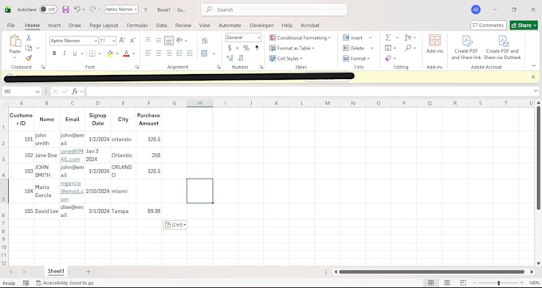The width and height of the screenshot is (542, 288).
Task: Close the yellow notification bar
Action: point(533,77)
